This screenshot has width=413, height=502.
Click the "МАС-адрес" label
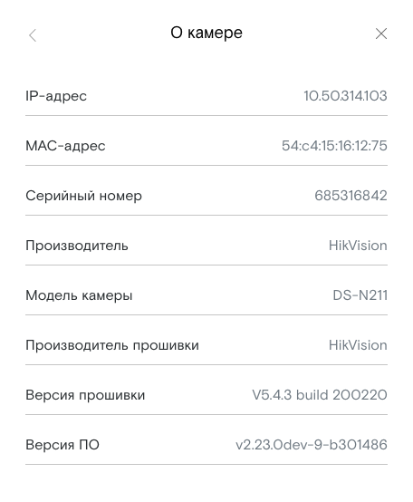(x=65, y=146)
